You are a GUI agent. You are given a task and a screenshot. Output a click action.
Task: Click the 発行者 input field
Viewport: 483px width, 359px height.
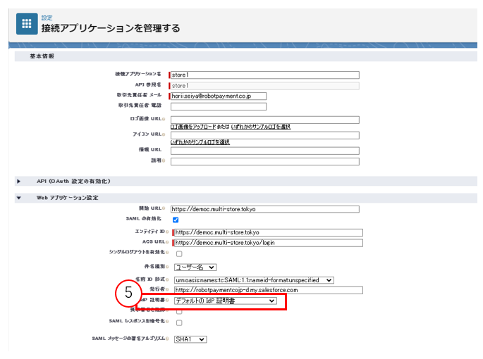[x=268, y=290]
